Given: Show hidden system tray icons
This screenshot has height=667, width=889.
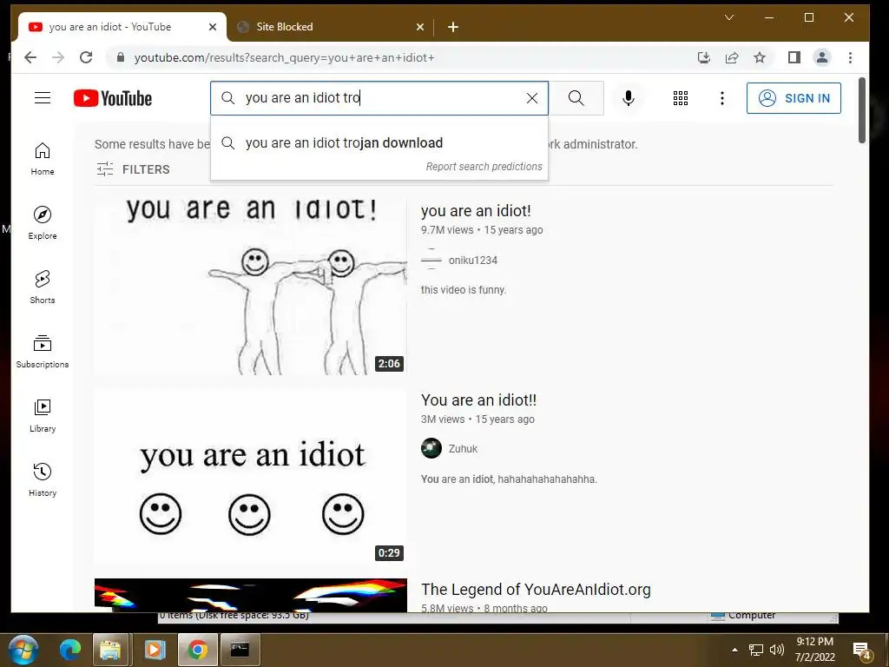Looking at the screenshot, I should [734, 650].
